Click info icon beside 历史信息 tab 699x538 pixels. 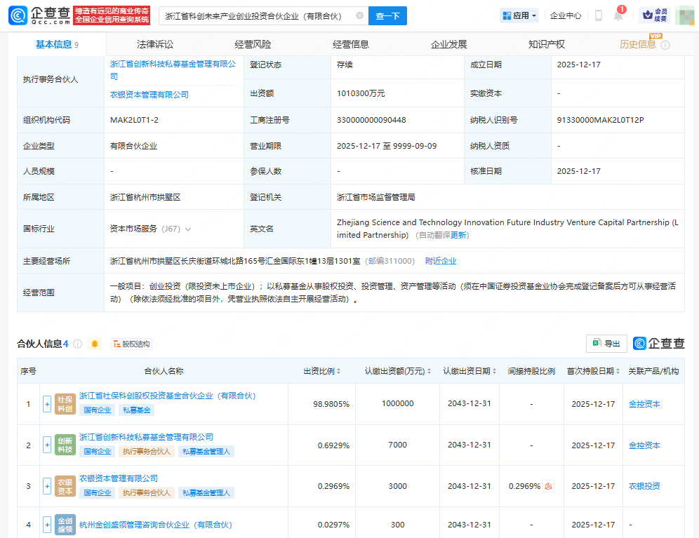click(x=665, y=45)
